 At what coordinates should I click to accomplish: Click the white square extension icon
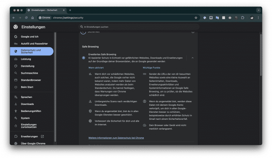click(x=224, y=18)
